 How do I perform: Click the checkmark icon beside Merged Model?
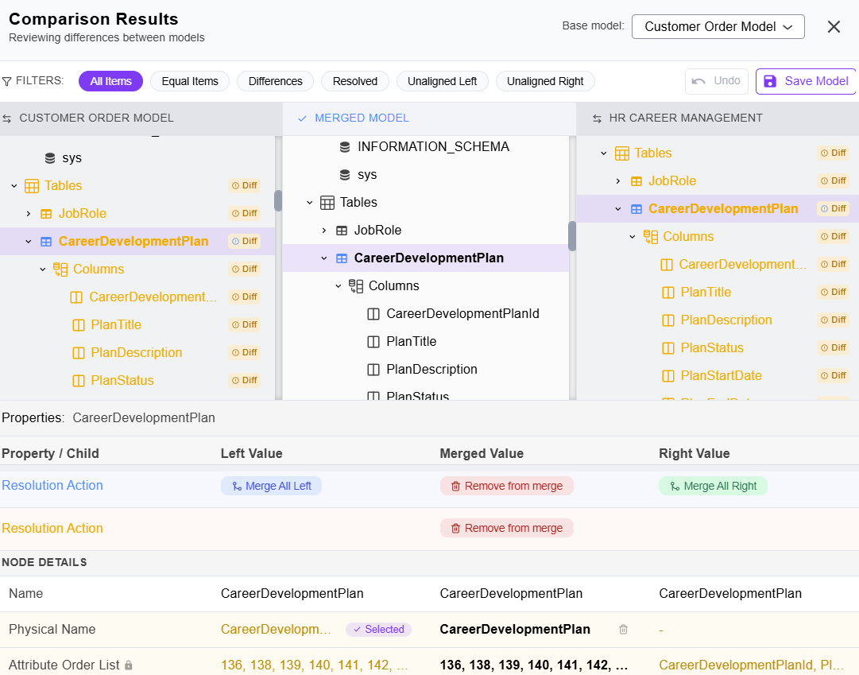(302, 118)
